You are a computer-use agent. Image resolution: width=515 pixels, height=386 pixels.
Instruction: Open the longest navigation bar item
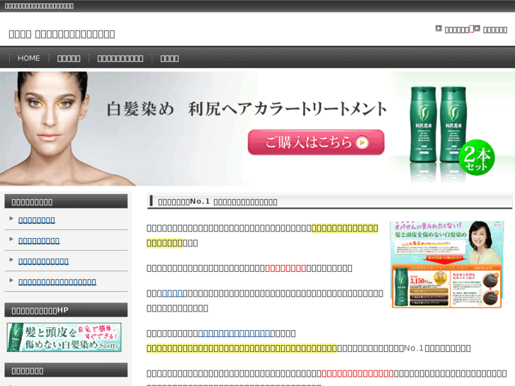pyautogui.click(x=120, y=59)
